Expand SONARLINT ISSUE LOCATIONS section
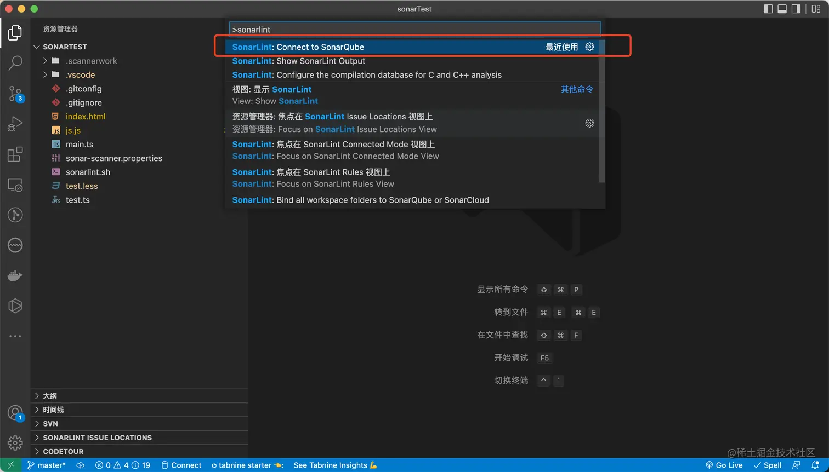The height and width of the screenshot is (472, 829). pyautogui.click(x=139, y=438)
